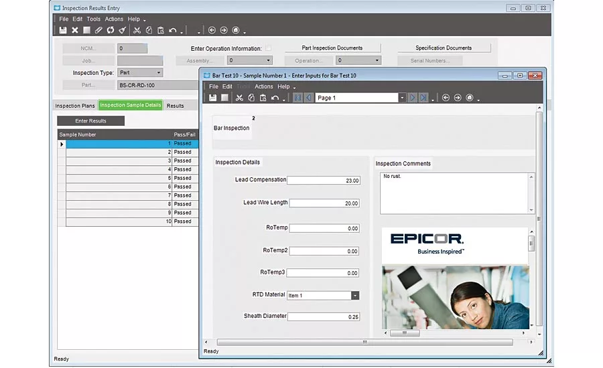Select the sample number 10 Passed row
This screenshot has width=603, height=368.
pos(128,221)
